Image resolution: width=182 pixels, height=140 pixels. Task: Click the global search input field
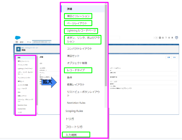click(115, 38)
